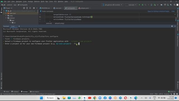Image resolution: width=179 pixels, height=101 pixels.
Task: Open the device selector dropdown
Action: pos(112,5)
